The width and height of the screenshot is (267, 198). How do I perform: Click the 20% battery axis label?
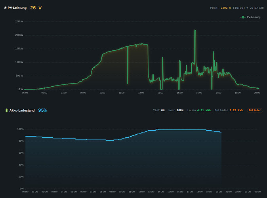click(x=21, y=177)
